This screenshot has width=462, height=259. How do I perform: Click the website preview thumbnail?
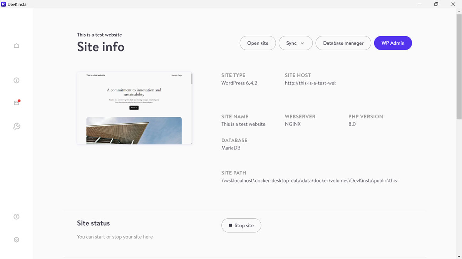(x=134, y=108)
